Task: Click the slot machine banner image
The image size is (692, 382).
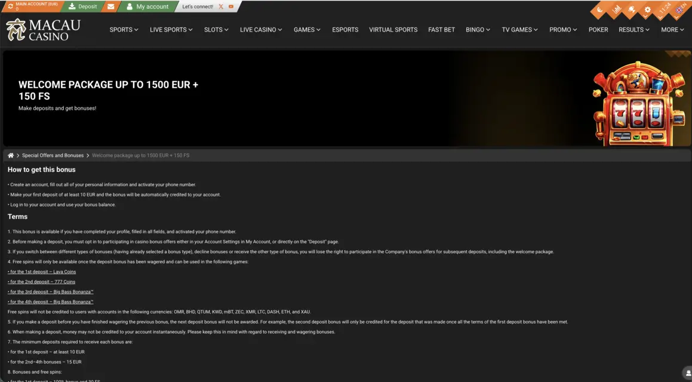Action: click(638, 104)
